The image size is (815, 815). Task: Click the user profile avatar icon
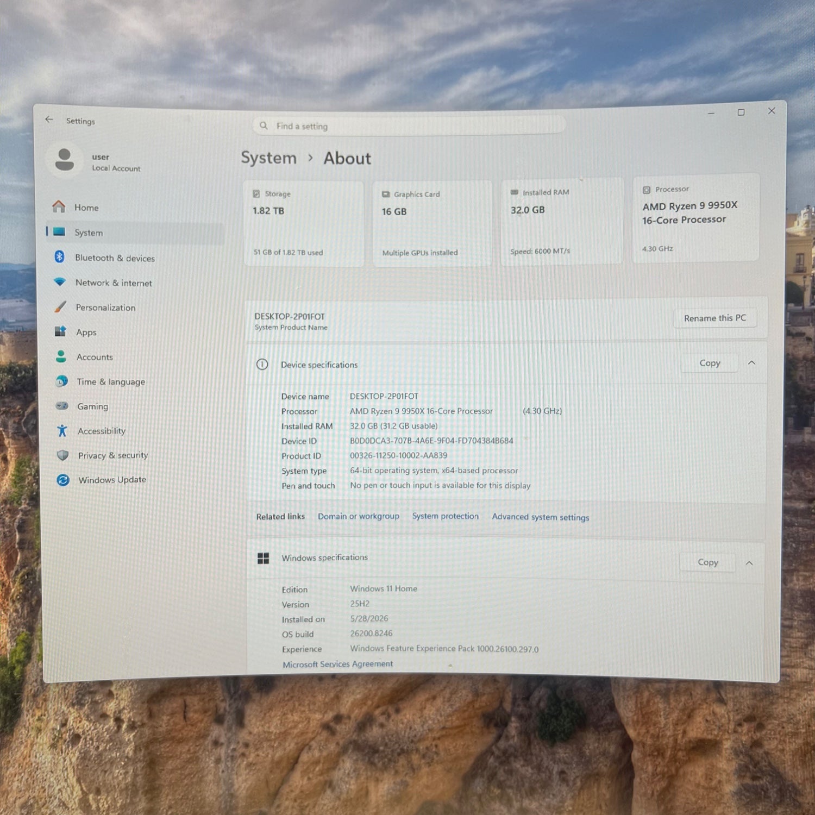click(65, 160)
